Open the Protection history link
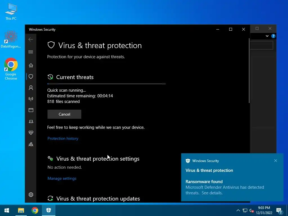Screen dimensions: 288x216 63,138
